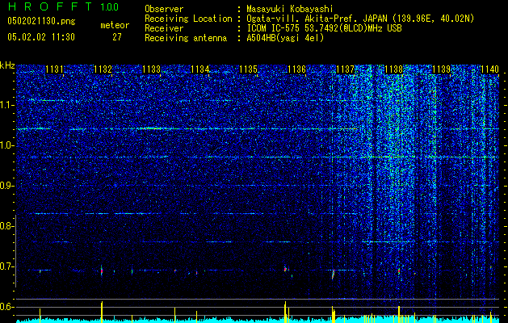
Task: Click the 1.1 frequency axis label
Action: coord(7,105)
